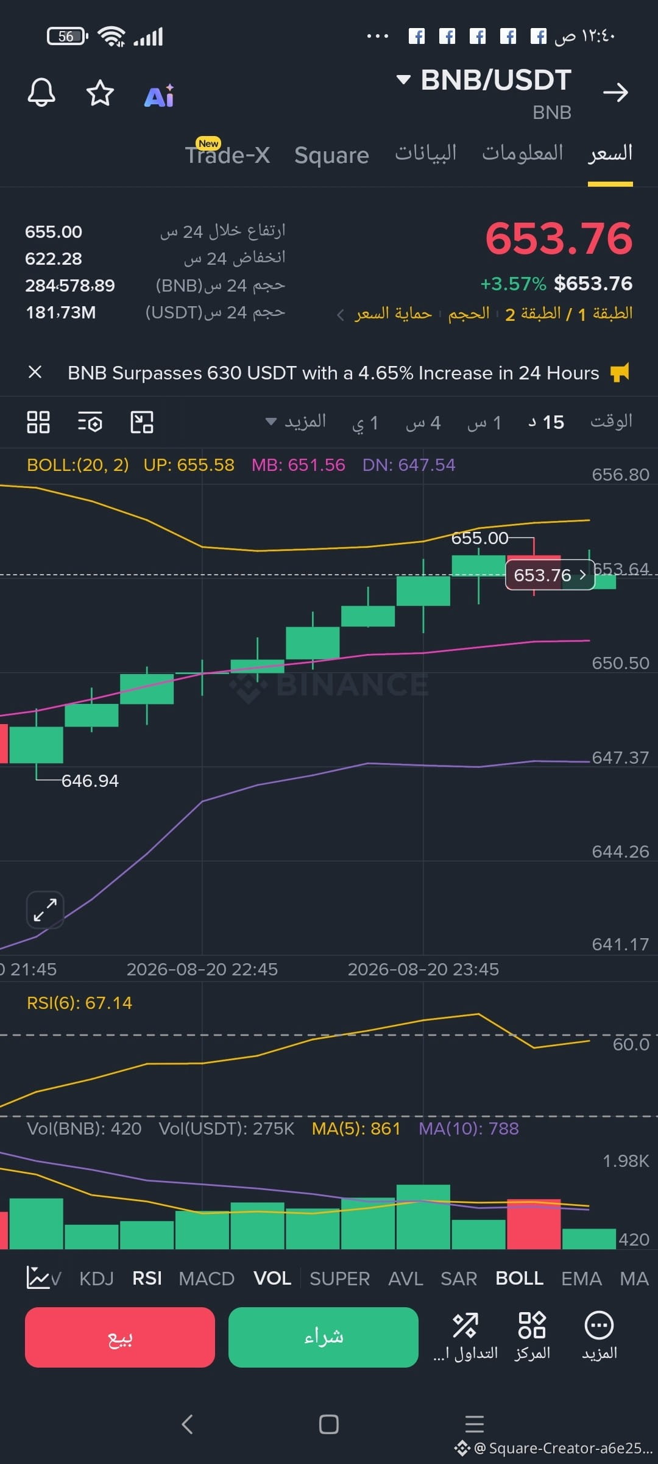Screen dimensions: 658x1464
Task: Enable the SAR indicator
Action: coord(459,1278)
